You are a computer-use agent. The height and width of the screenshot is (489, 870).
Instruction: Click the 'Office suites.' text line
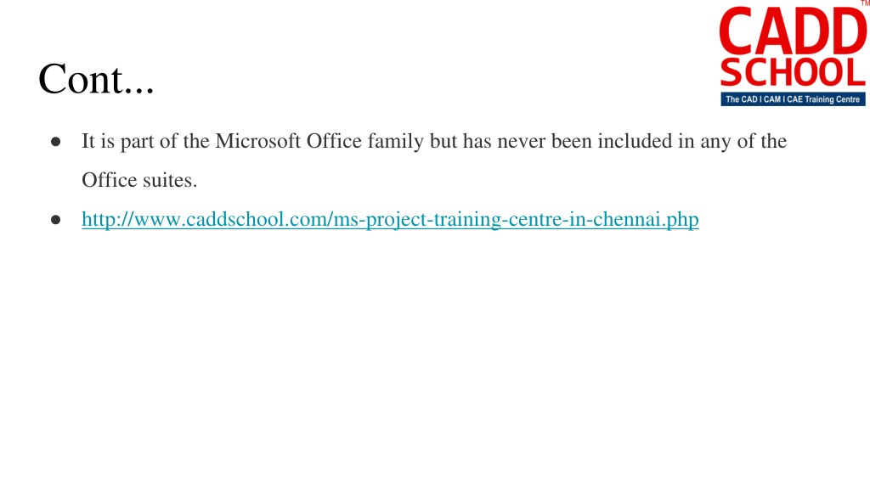(139, 180)
